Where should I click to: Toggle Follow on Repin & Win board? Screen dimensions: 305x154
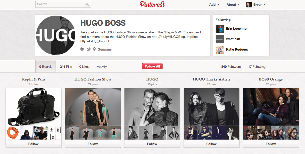33,144
